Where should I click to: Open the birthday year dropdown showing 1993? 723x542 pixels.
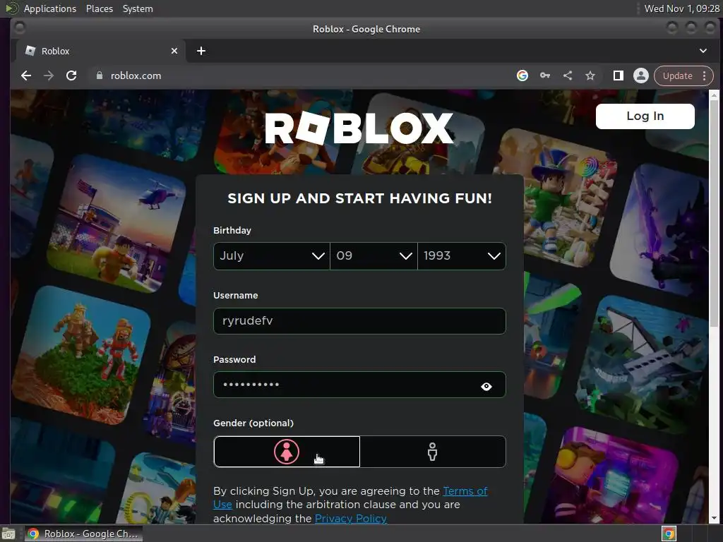[x=462, y=255]
